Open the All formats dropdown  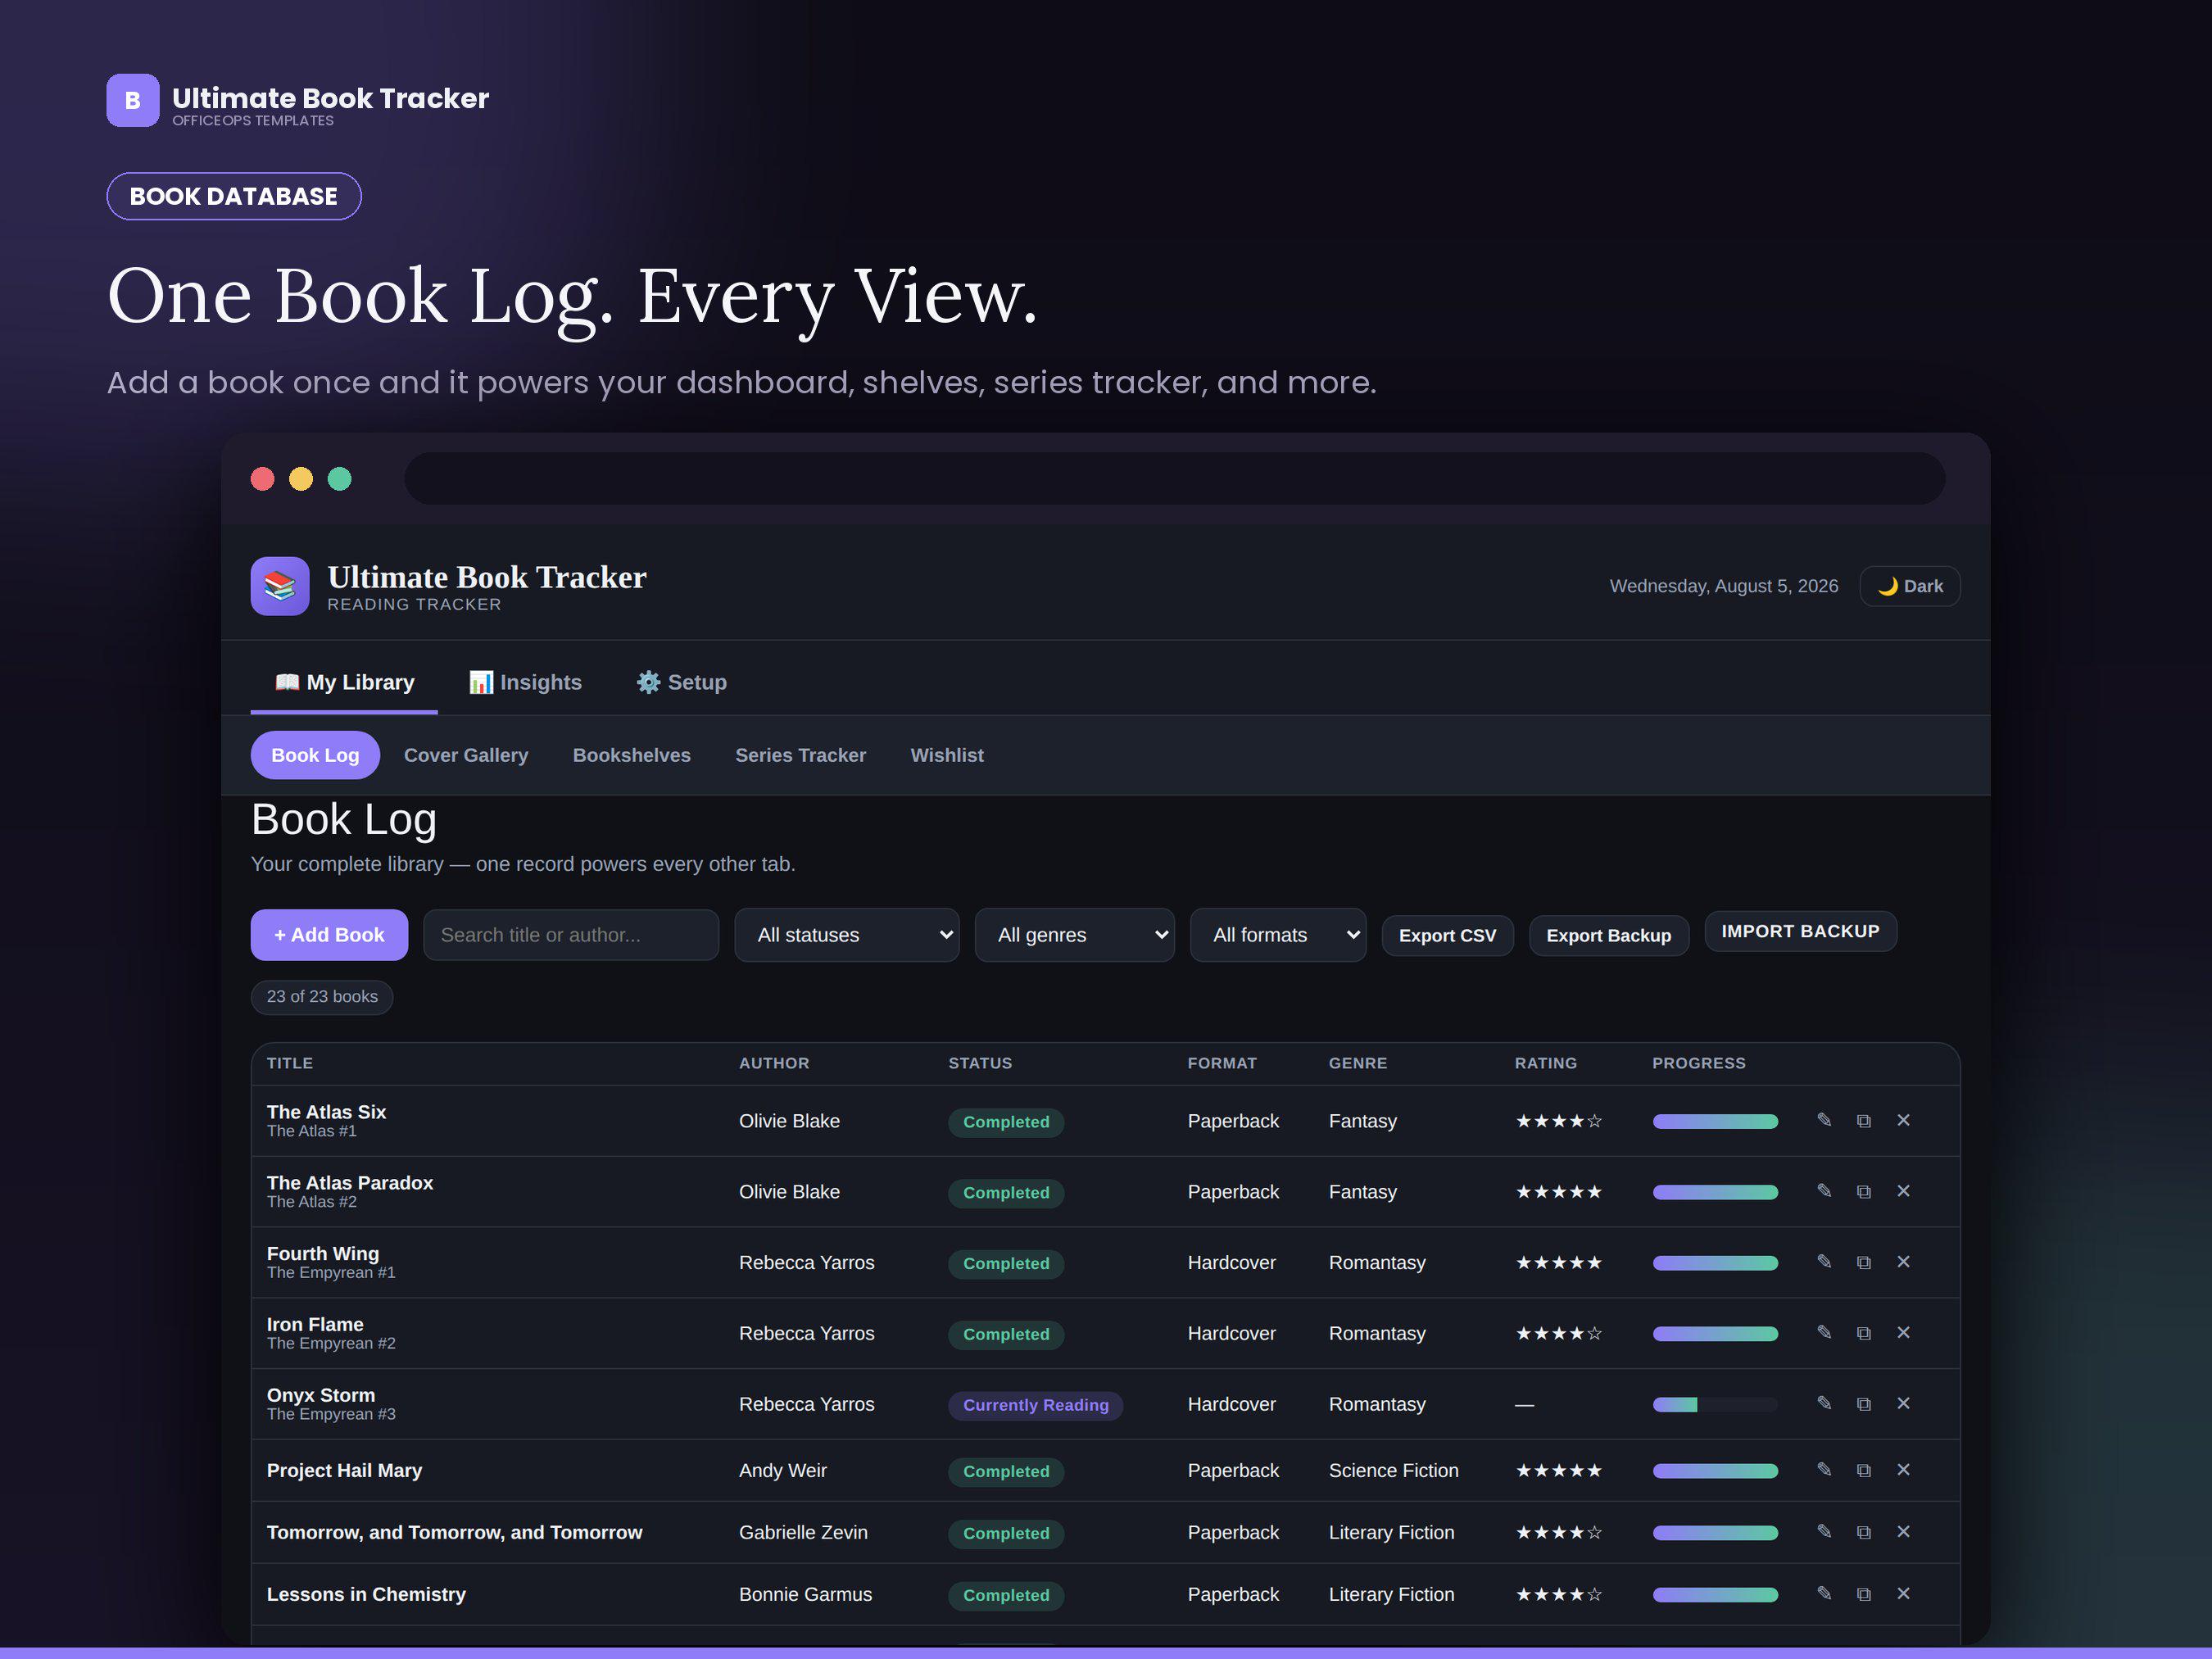[1278, 935]
